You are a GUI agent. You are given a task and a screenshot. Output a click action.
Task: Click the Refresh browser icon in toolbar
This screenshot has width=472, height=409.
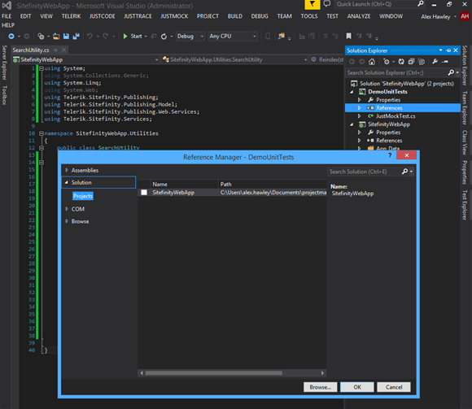pyautogui.click(x=164, y=37)
